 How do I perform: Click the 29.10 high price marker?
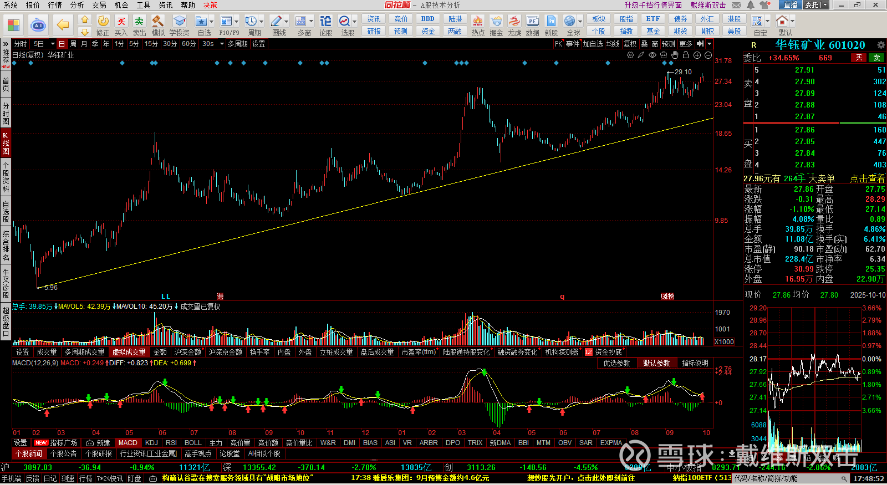(x=683, y=72)
